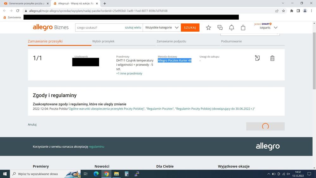
Task: Click the DHT11 Czujnik temperatury item text
Action: point(135,65)
